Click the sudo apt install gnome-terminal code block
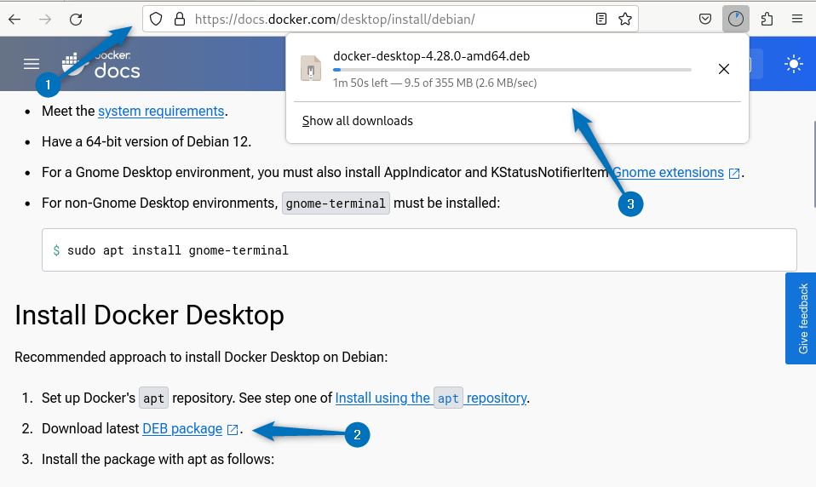The width and height of the screenshot is (816, 487). click(x=419, y=249)
